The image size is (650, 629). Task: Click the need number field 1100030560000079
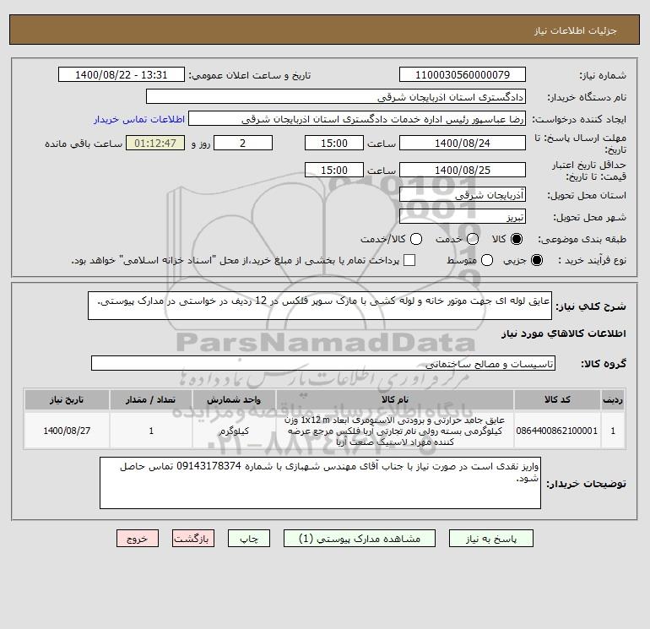coord(463,75)
